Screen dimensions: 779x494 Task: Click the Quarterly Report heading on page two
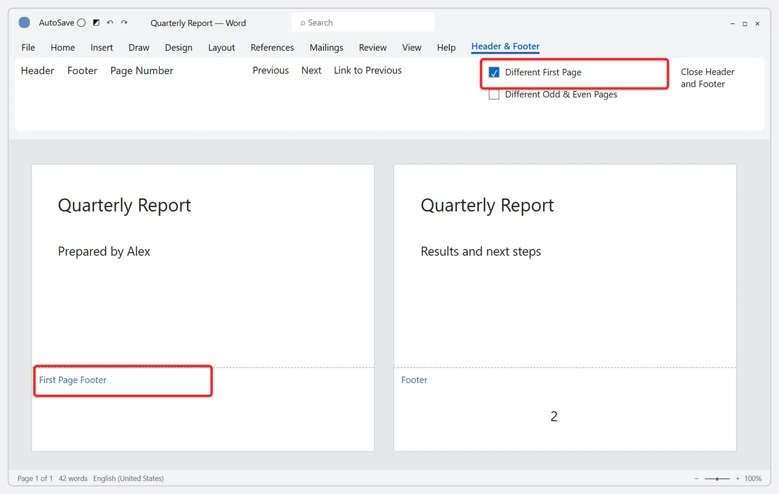(x=487, y=206)
